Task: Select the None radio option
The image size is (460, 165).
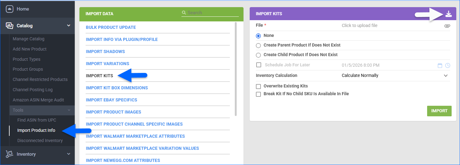Action: click(x=258, y=36)
